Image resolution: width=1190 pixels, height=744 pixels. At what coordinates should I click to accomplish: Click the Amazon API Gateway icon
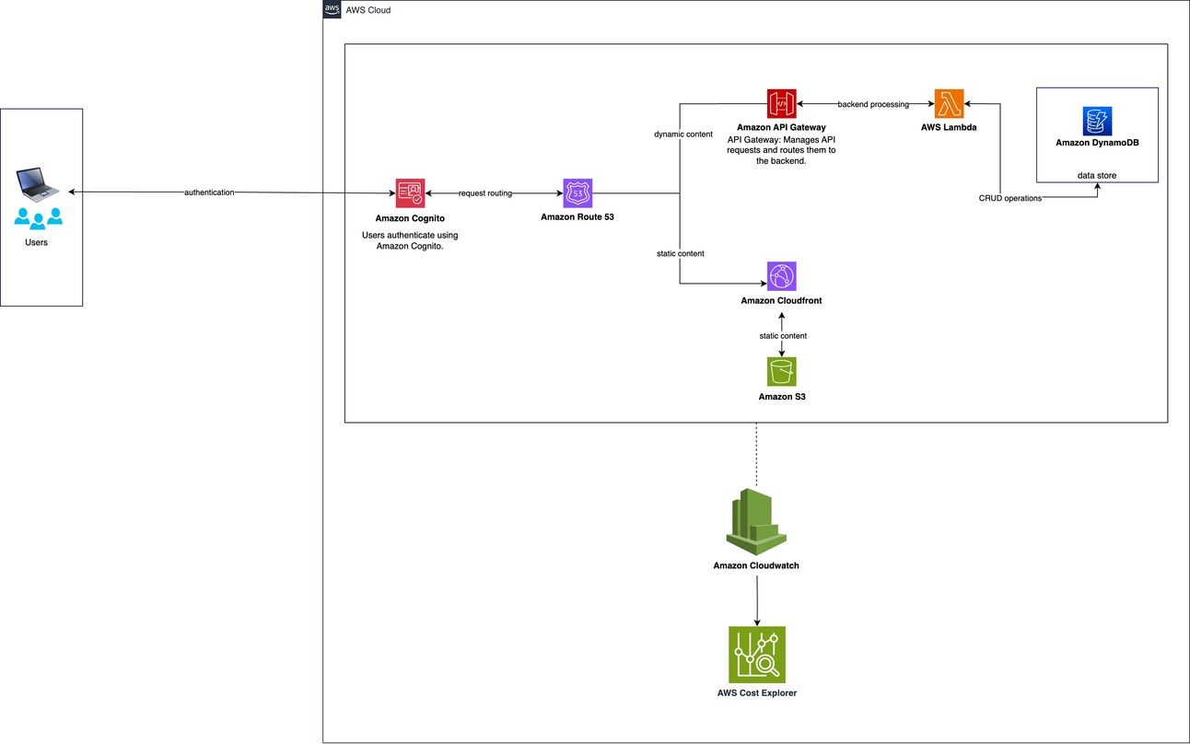[x=781, y=104]
